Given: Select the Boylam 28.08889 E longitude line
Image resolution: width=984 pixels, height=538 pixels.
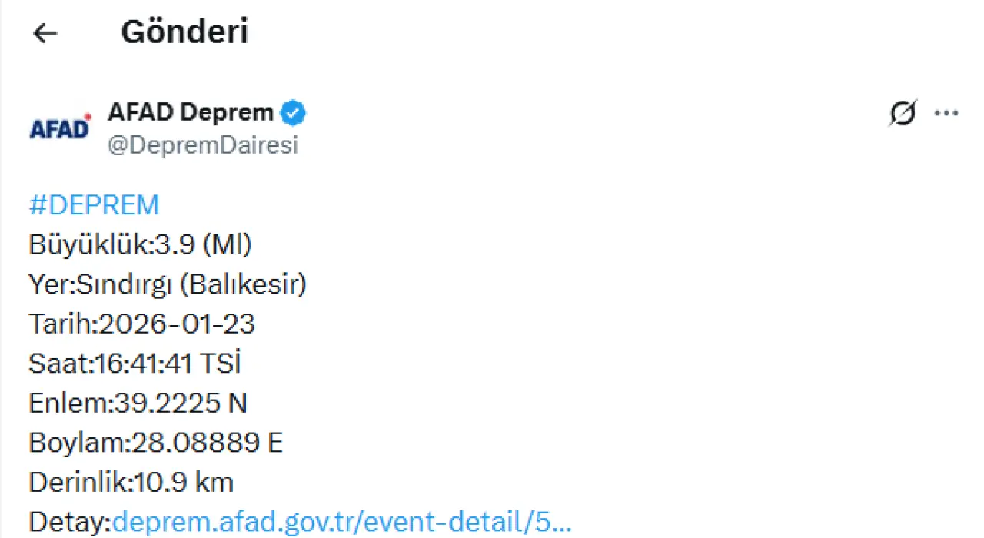Looking at the screenshot, I should tap(156, 443).
